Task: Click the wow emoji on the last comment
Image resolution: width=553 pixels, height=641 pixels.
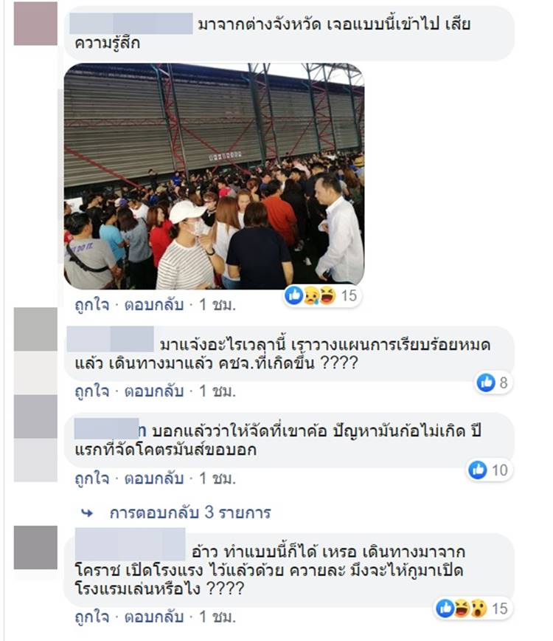Action: pyautogui.click(x=479, y=609)
